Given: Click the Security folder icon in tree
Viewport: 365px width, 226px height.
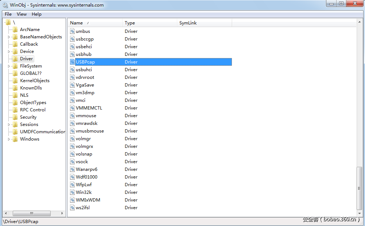Looking at the screenshot, I should [15, 117].
